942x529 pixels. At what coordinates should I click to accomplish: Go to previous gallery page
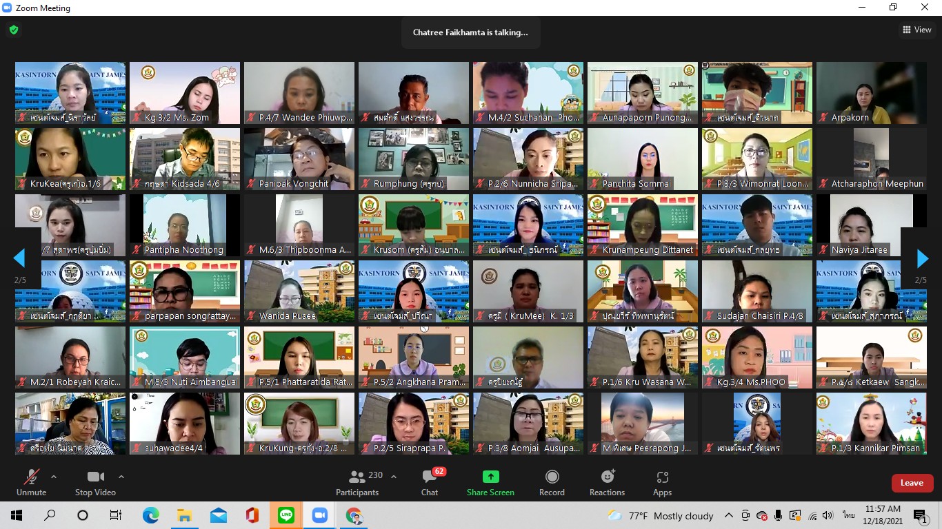point(19,258)
